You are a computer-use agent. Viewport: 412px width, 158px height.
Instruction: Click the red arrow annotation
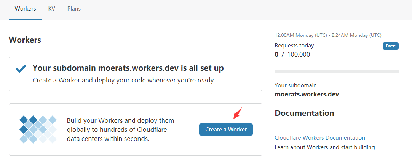[237, 113]
